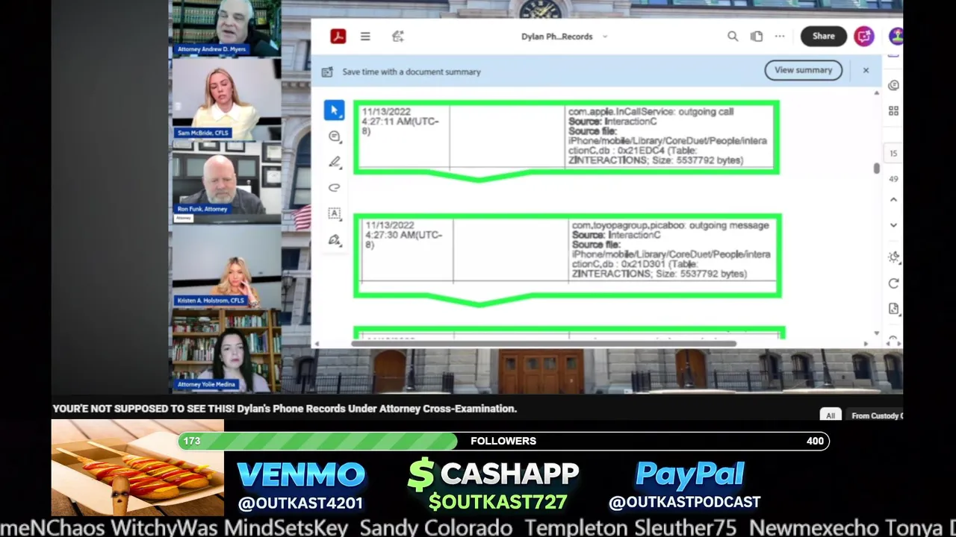Select the arrow selection tool
The height and width of the screenshot is (537, 956).
[334, 110]
